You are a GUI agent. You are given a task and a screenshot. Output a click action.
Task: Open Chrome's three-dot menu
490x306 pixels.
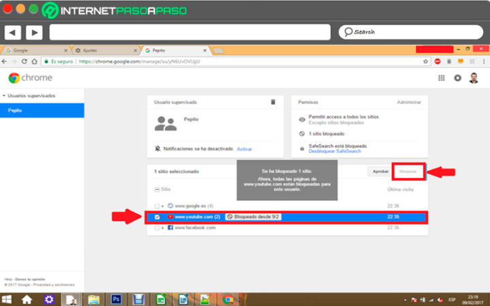coord(484,61)
